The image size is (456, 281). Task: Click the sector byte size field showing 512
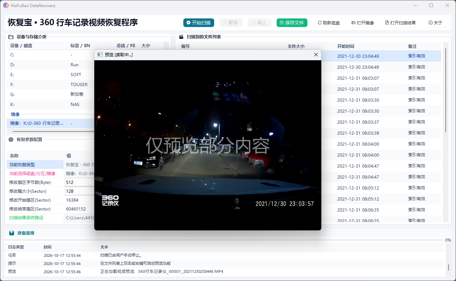pos(79,182)
